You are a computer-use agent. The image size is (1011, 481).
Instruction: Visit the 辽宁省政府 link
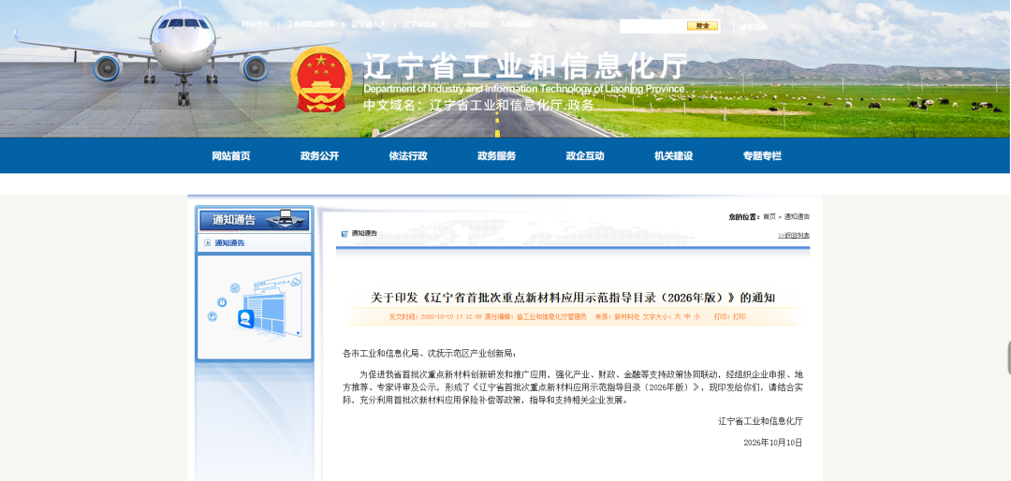tap(420, 24)
